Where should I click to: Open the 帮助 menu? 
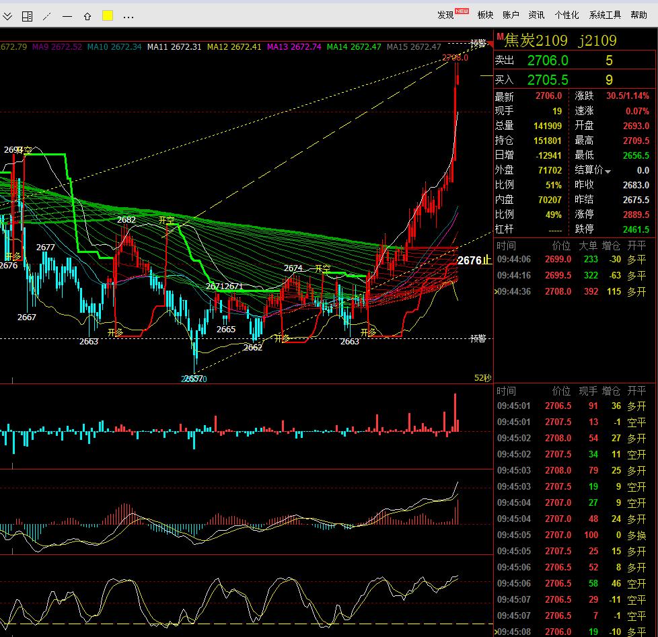pyautogui.click(x=638, y=15)
